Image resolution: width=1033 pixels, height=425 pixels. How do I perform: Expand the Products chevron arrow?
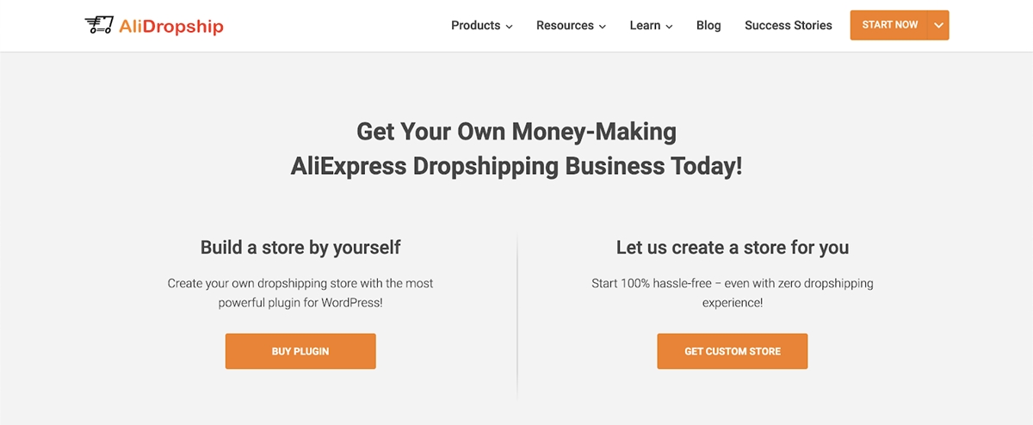tap(509, 27)
